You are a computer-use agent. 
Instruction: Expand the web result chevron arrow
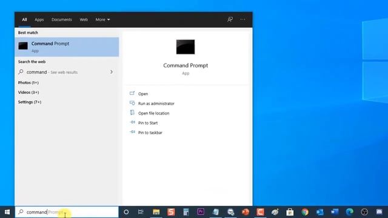pyautogui.click(x=112, y=72)
